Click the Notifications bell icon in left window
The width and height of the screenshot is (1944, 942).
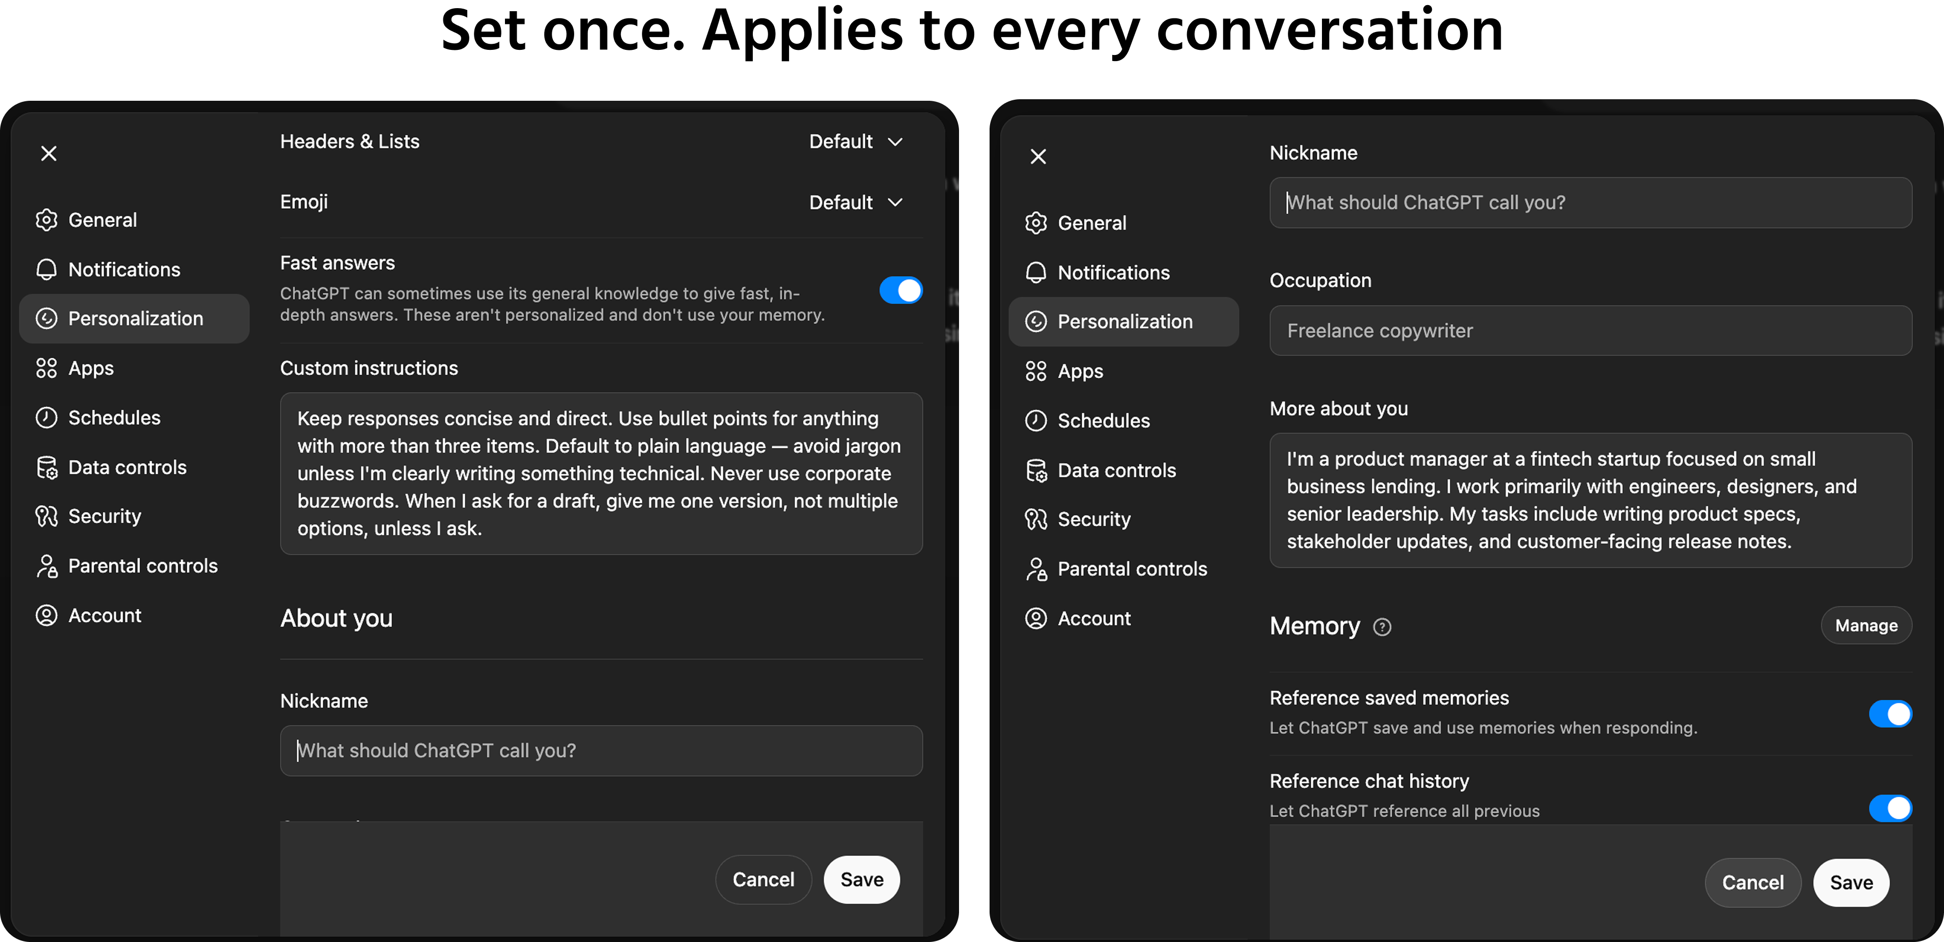coord(47,270)
